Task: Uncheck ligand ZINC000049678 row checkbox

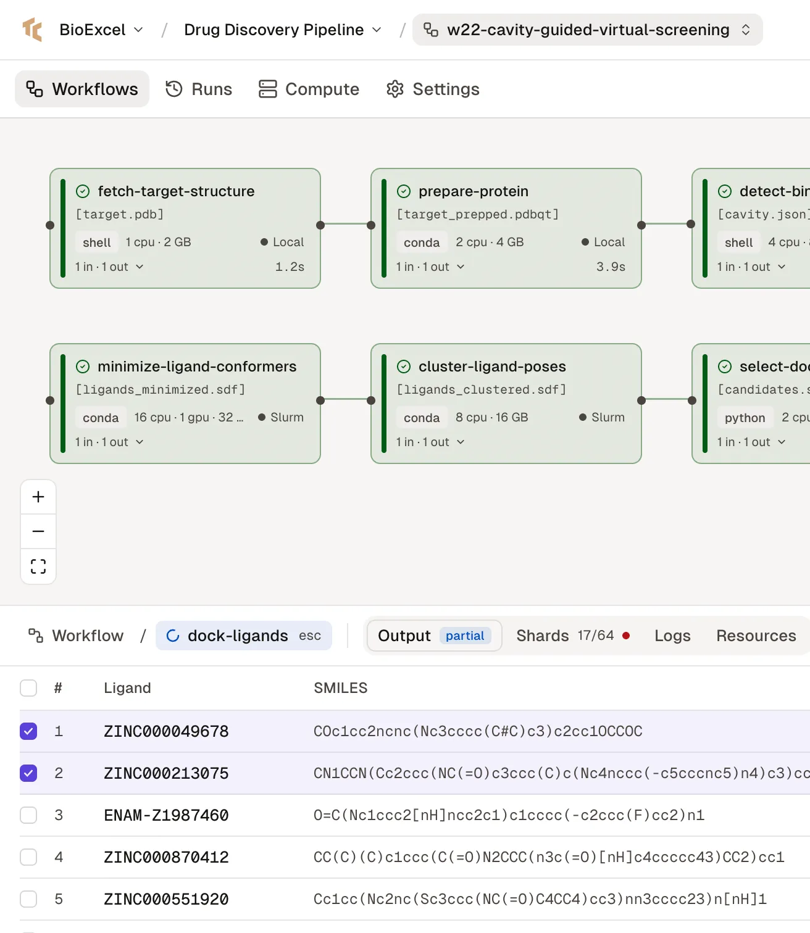Action: click(x=28, y=731)
